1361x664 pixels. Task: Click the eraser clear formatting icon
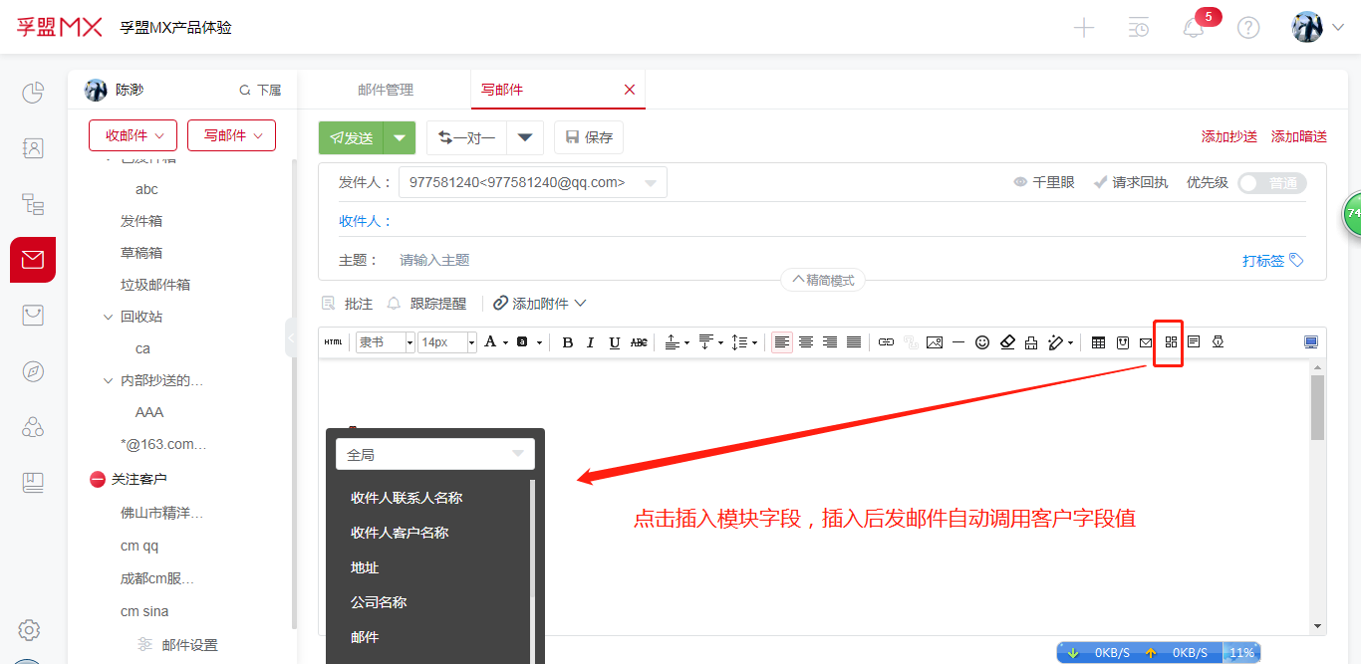(x=1007, y=342)
